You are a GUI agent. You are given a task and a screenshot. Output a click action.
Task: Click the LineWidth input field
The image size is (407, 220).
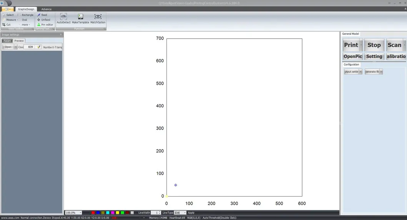tap(154, 213)
